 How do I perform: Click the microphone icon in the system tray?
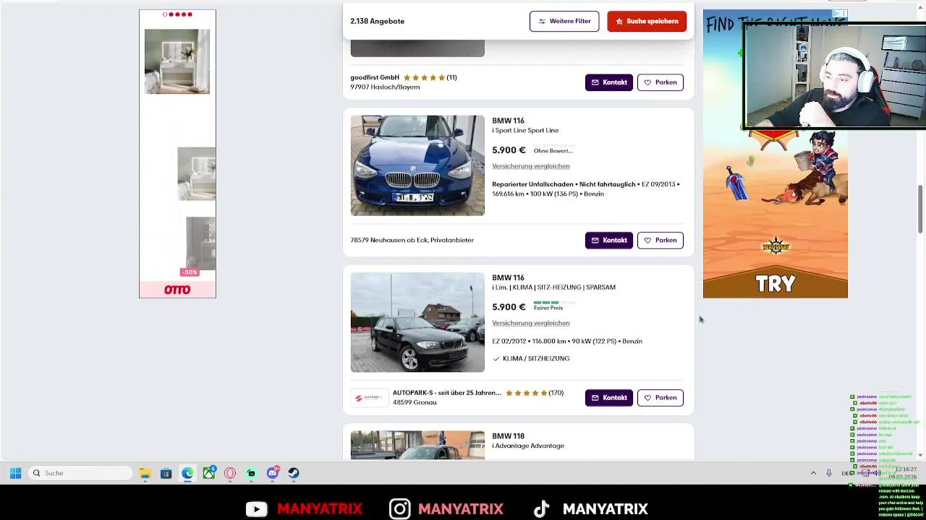coord(828,473)
